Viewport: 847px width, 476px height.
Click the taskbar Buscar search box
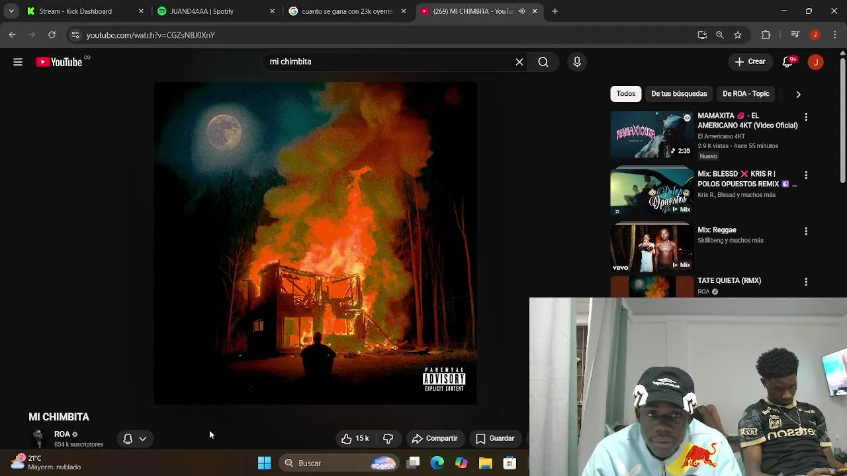[x=339, y=463]
